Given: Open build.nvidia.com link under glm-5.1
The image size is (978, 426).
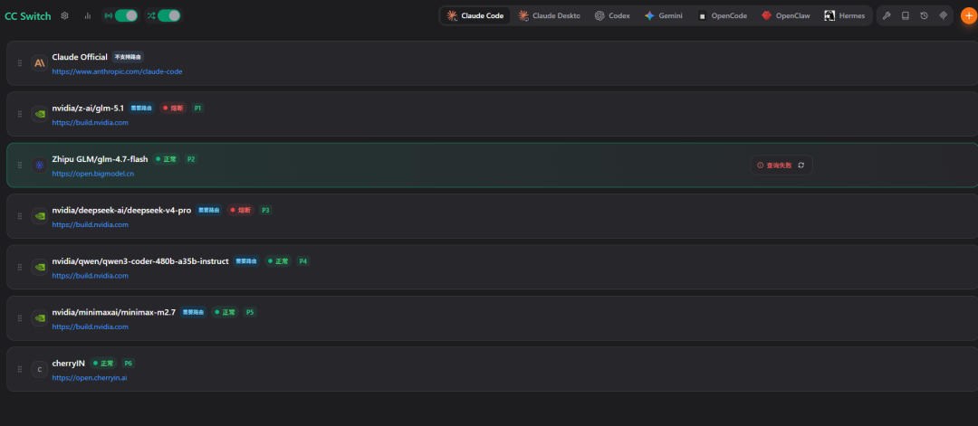Looking at the screenshot, I should 90,123.
